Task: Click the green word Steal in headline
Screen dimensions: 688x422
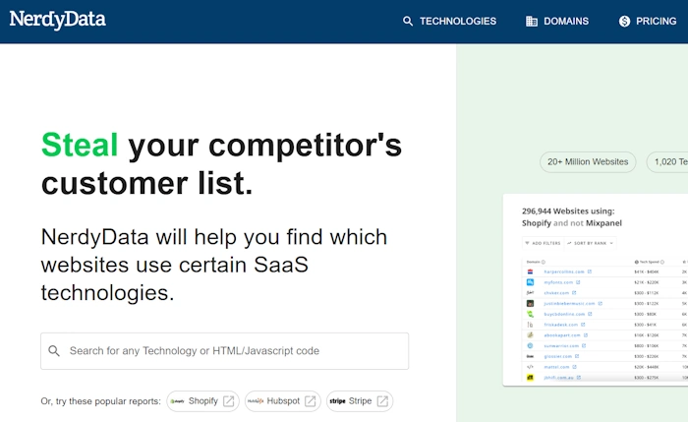Action: coord(80,145)
